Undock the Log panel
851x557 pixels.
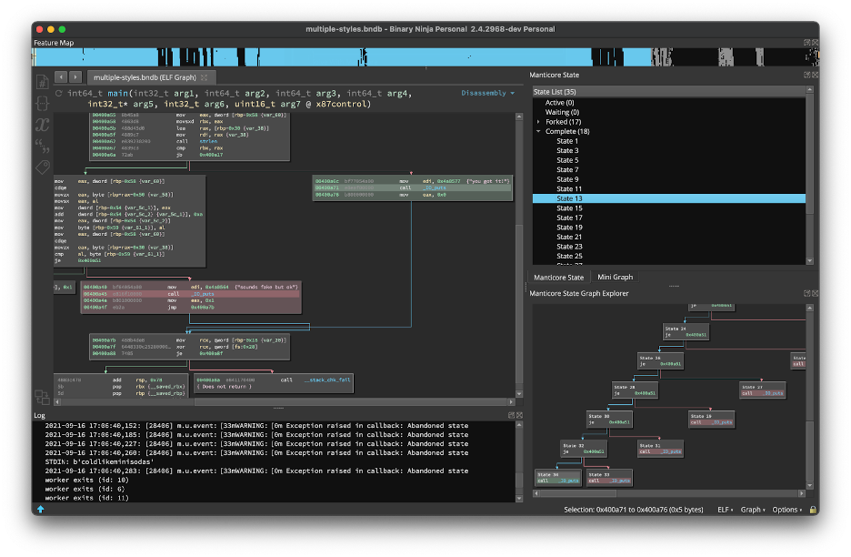pyautogui.click(x=509, y=415)
